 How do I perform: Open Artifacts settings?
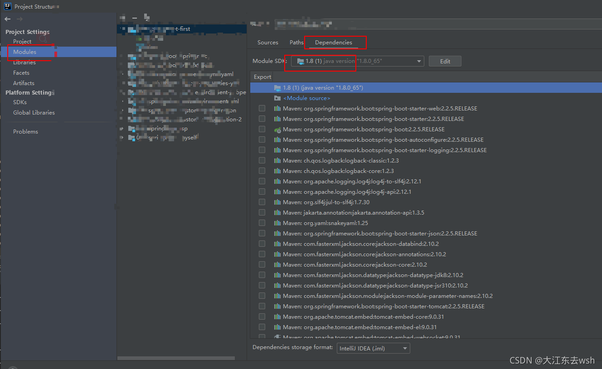tap(24, 83)
